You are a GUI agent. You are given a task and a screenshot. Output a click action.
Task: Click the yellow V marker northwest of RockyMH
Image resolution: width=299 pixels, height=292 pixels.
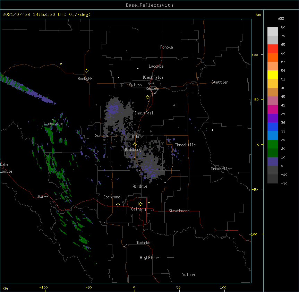tap(61, 64)
